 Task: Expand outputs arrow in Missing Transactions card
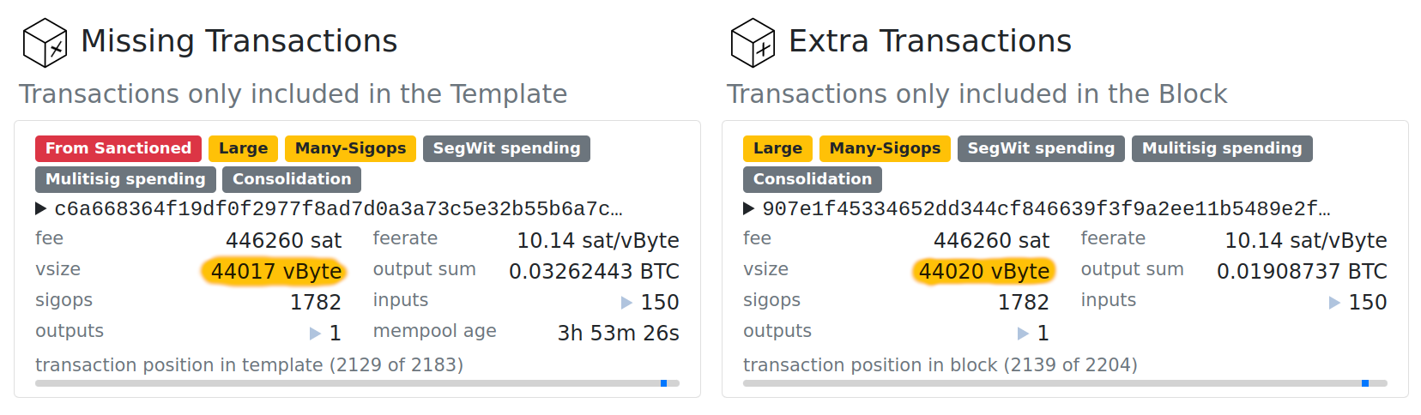(x=315, y=334)
